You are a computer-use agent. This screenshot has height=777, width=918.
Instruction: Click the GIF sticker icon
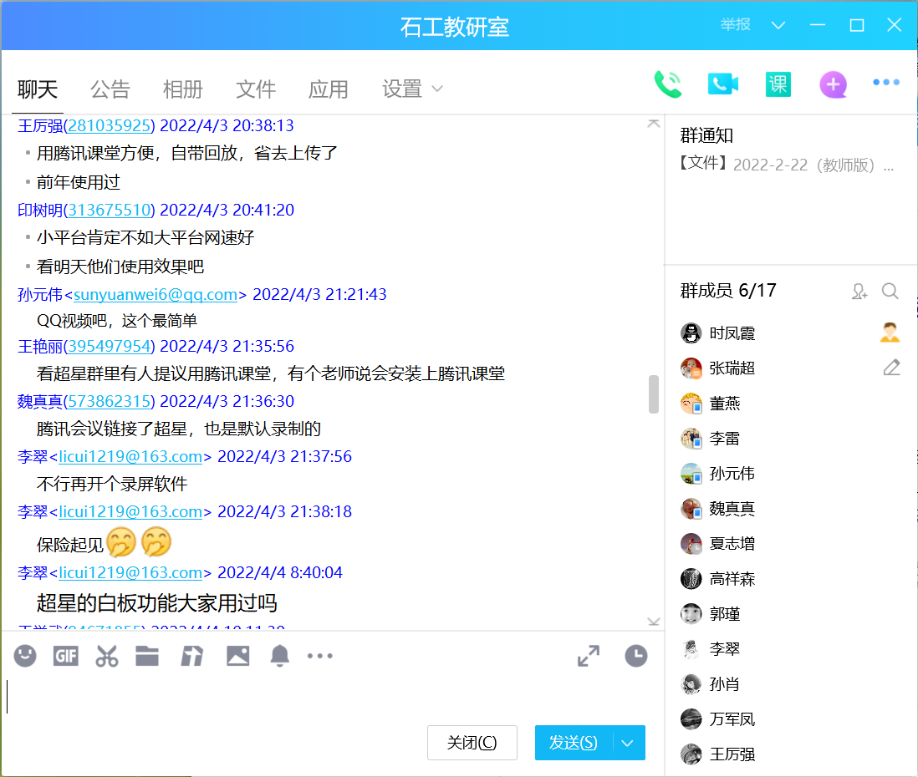(66, 657)
